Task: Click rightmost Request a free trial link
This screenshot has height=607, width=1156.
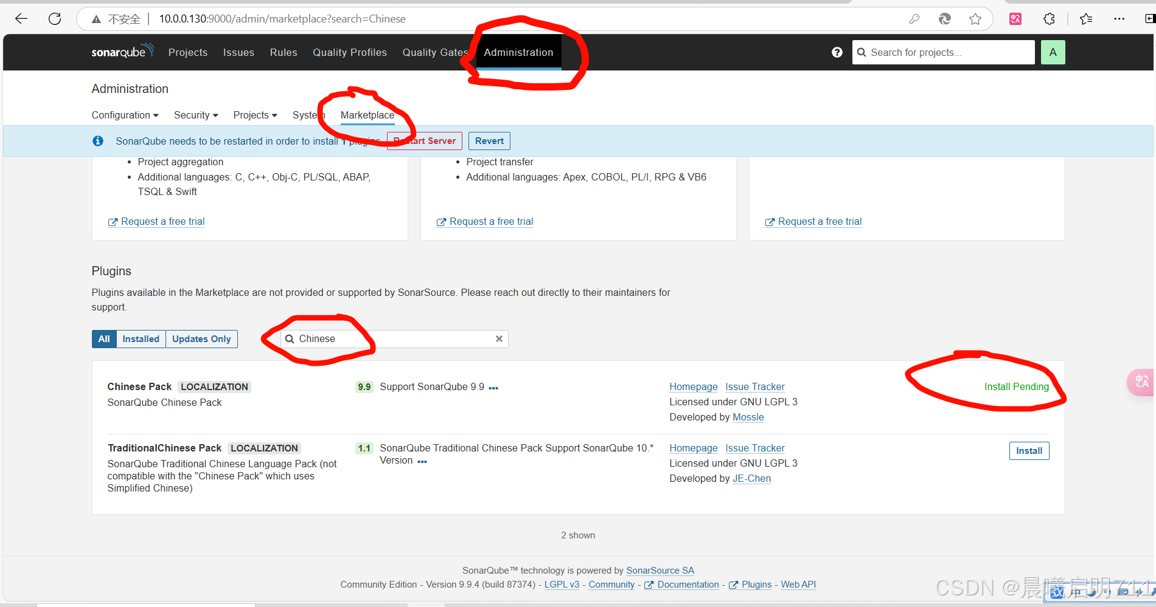Action: click(x=813, y=222)
